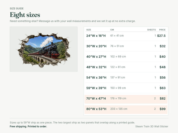Pick the 48"W x 32"H size row
This screenshot has height=133, width=178.
point(126,67)
